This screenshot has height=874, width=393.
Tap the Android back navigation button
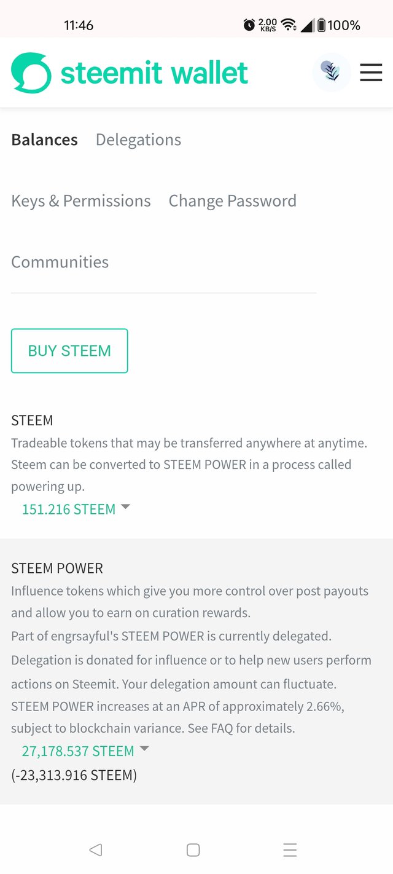click(x=95, y=850)
